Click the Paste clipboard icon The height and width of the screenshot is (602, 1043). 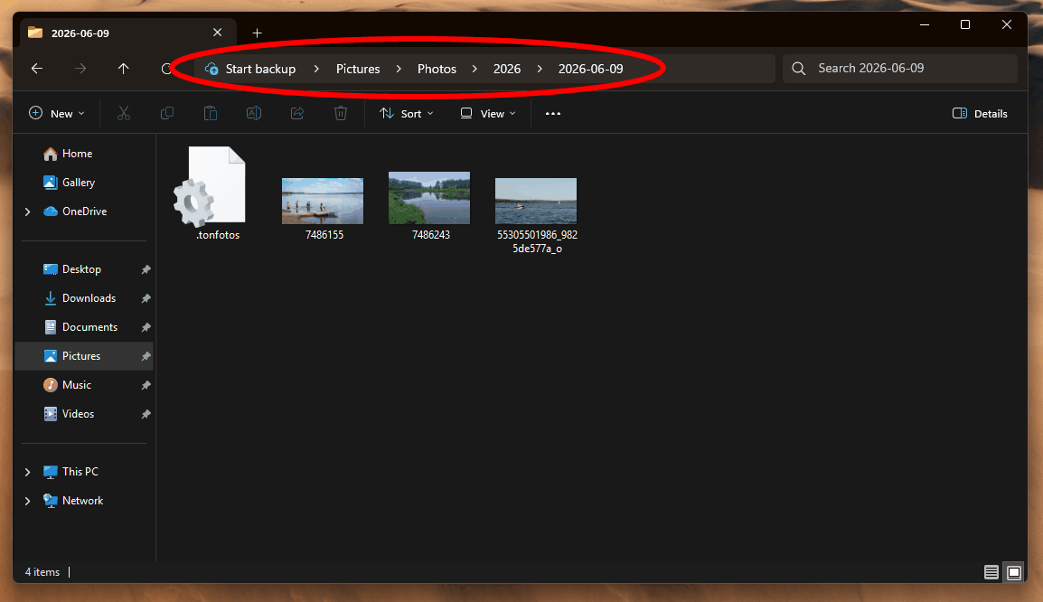point(211,114)
